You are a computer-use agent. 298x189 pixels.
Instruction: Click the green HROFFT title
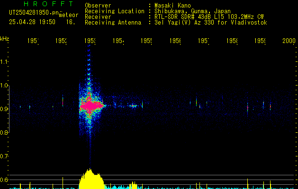coord(49,4)
